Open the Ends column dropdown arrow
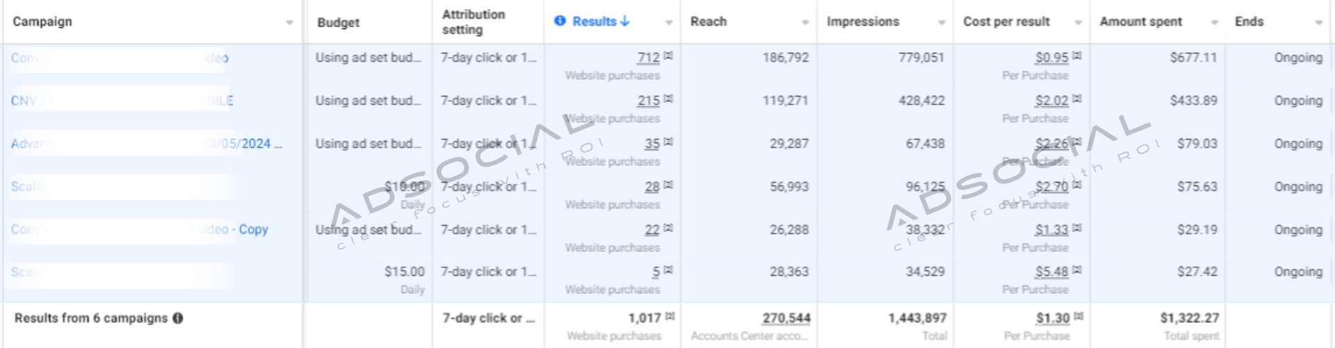The height and width of the screenshot is (348, 1335). coord(1318,23)
